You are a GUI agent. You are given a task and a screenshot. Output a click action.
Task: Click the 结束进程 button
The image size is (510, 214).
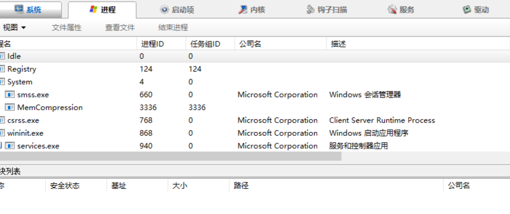[173, 28]
